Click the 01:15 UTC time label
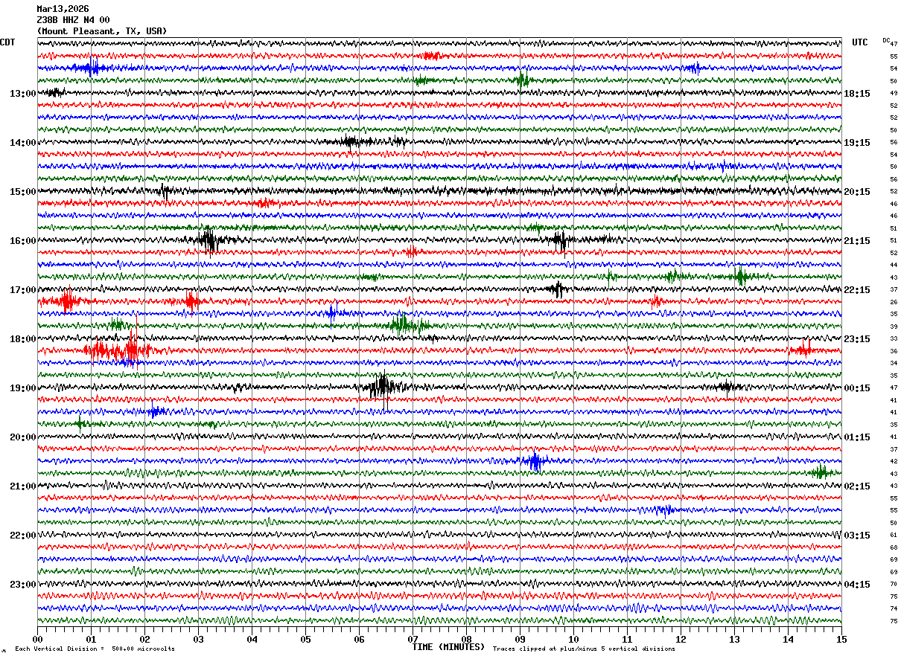901x659 pixels. (x=857, y=437)
